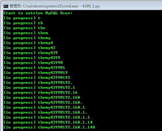
Task: Click the progress line ending 'thrmy4399@192'
Action: (x=37, y=78)
